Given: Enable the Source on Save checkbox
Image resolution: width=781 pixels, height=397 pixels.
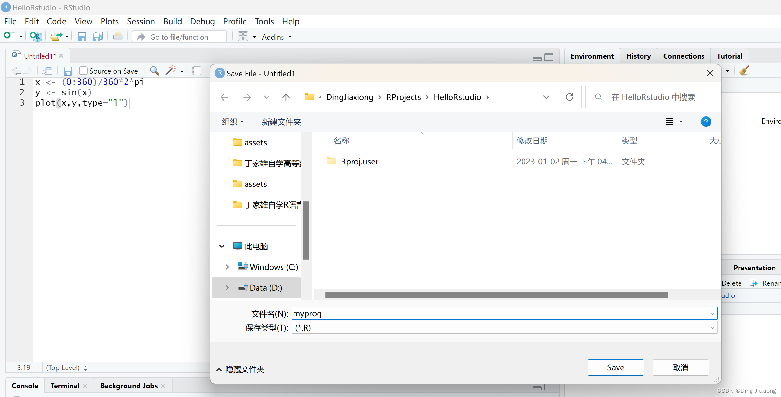Looking at the screenshot, I should (83, 70).
